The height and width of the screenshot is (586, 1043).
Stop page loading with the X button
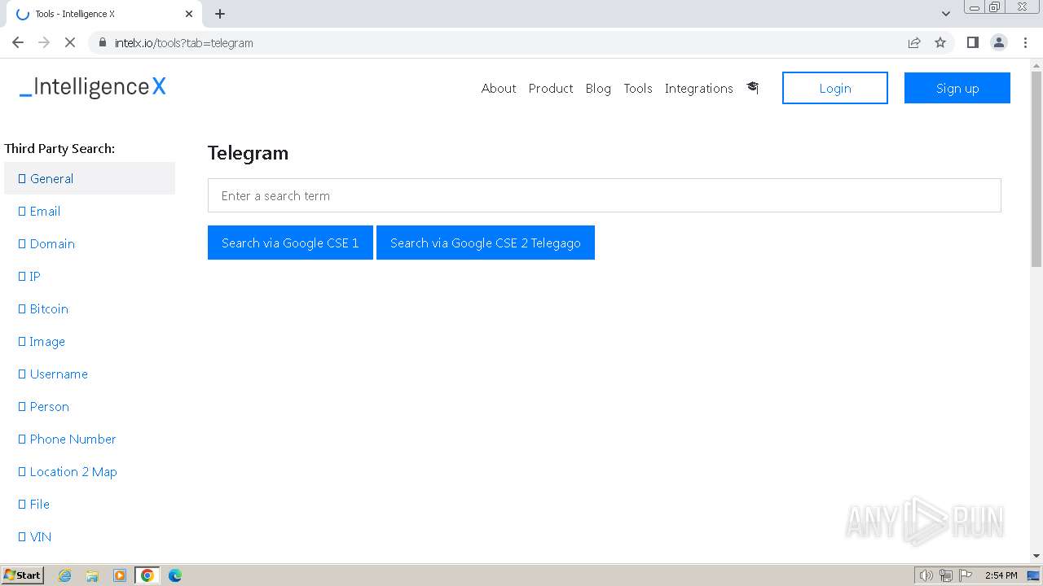pos(70,42)
